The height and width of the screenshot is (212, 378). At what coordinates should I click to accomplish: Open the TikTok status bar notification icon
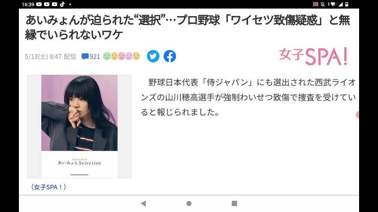point(62,4)
